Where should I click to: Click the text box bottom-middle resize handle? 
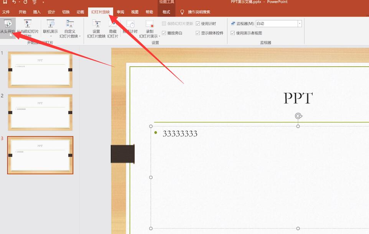point(298,228)
